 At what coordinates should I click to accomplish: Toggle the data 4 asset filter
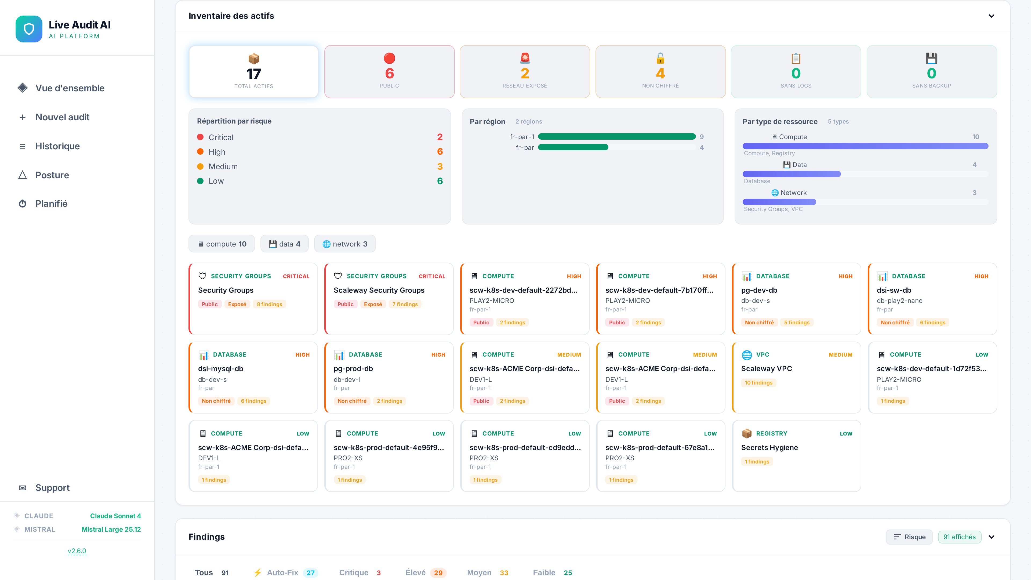click(284, 243)
